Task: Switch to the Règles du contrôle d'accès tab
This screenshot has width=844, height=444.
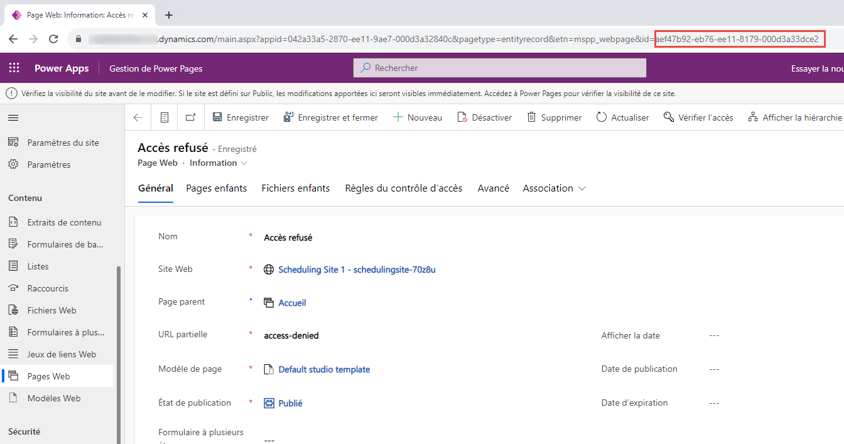Action: [403, 188]
